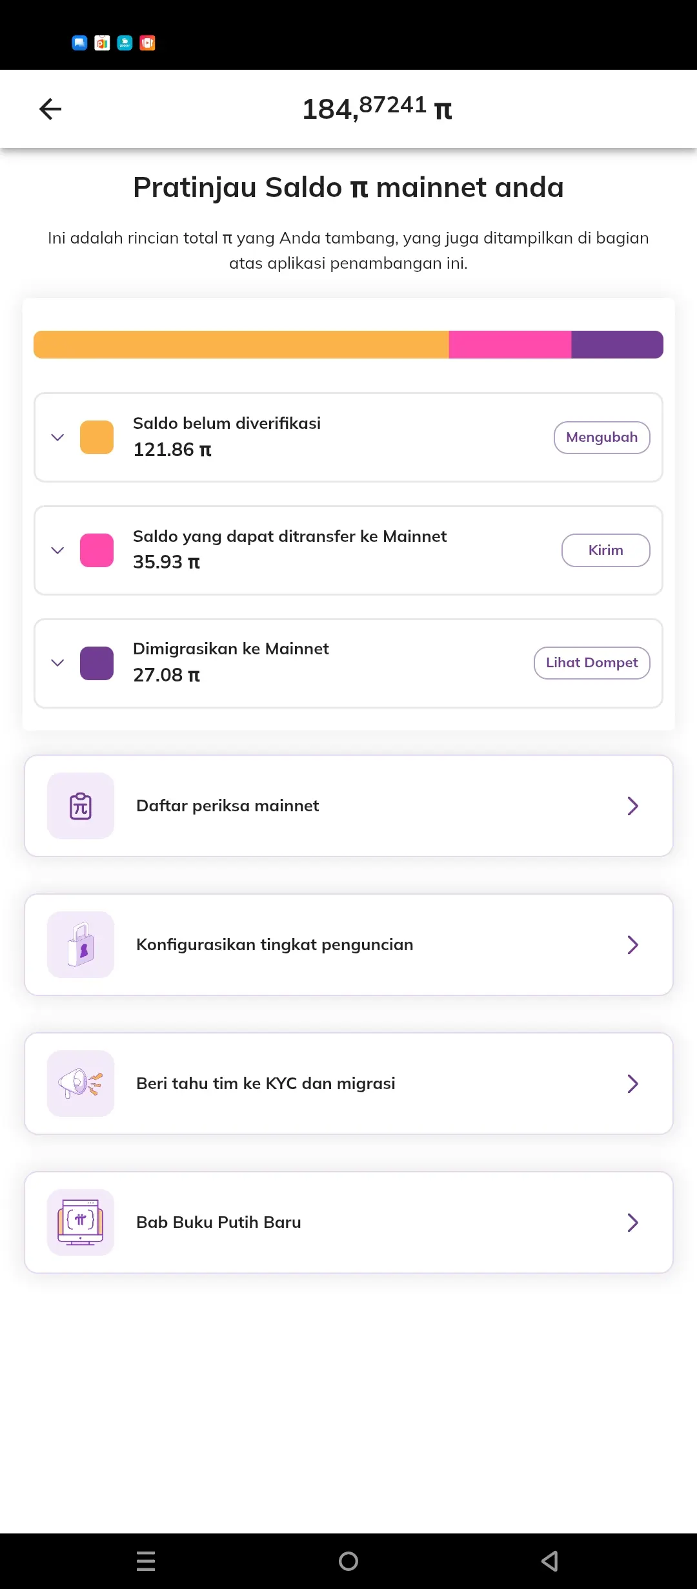Expand the Dimigrasikan ke Mainnet row
The width and height of the screenshot is (697, 1589).
pos(57,663)
